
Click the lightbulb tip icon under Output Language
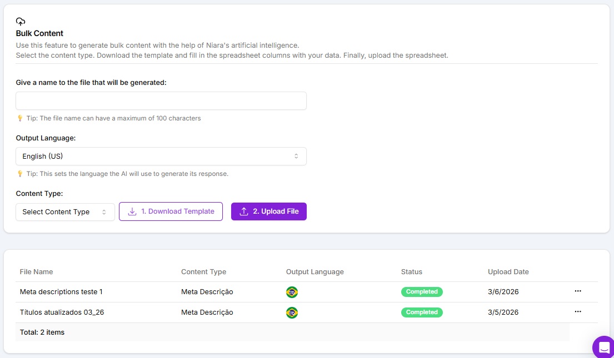(x=20, y=174)
